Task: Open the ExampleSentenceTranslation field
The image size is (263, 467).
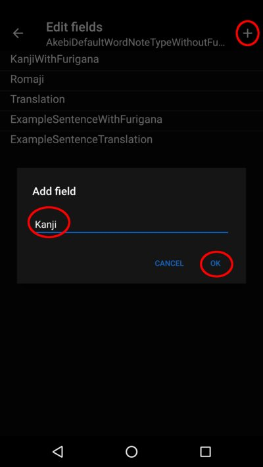Action: (x=131, y=139)
